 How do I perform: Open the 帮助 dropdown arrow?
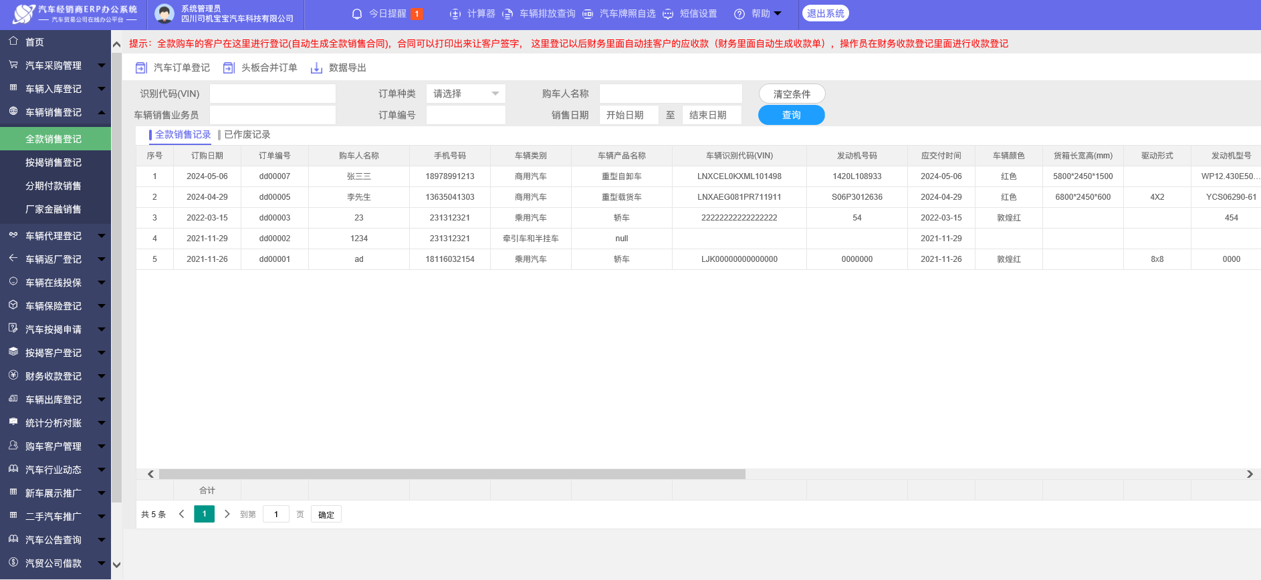778,13
